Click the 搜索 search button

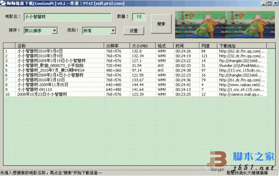click(161, 24)
